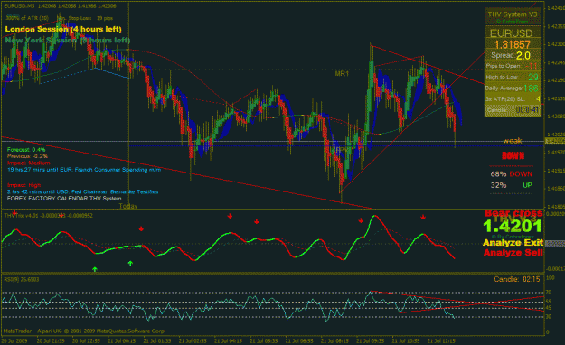Click the 'Previous: -0.2%' news line
Image resolution: width=565 pixels, height=345 pixels.
point(27,156)
